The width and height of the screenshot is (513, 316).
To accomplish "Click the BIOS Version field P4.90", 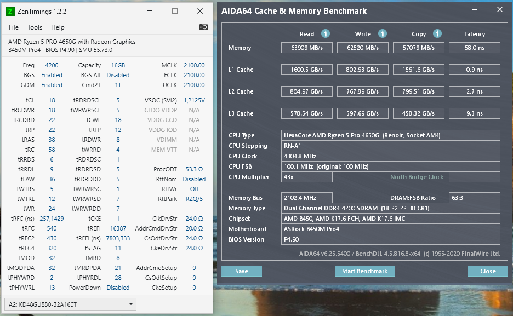I will tap(391, 239).
